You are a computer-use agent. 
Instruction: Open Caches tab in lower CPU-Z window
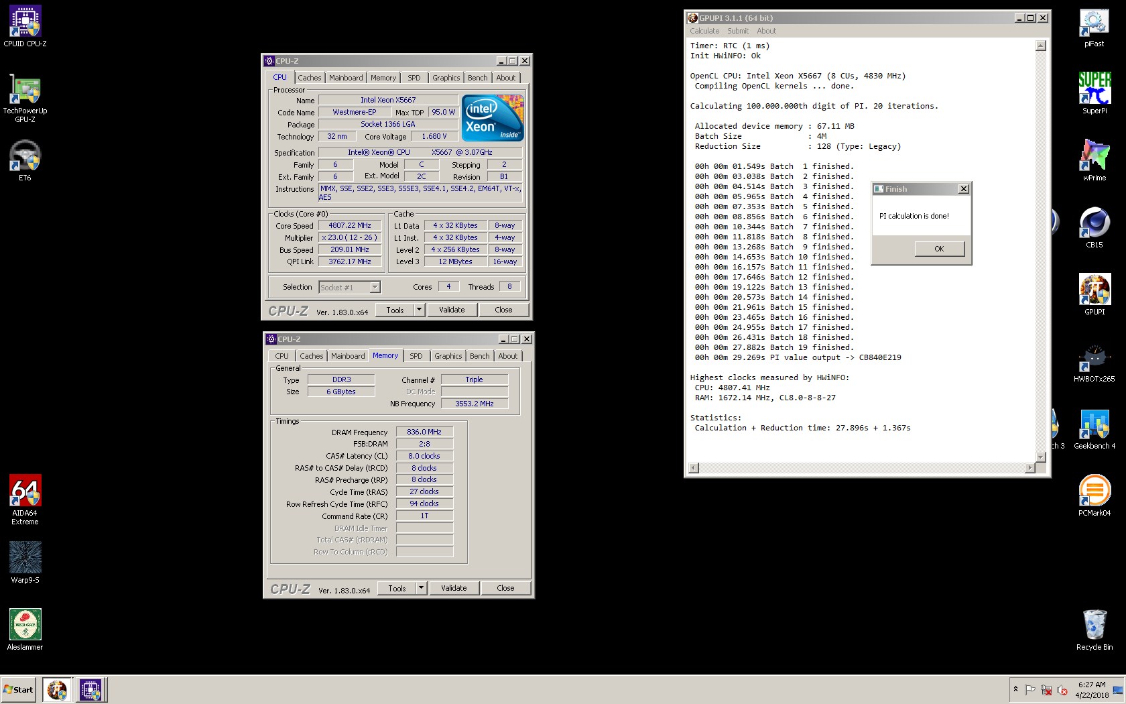pyautogui.click(x=312, y=356)
